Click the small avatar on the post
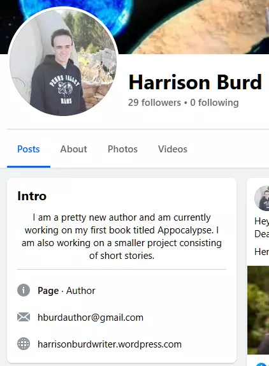Viewport: 269px width, 366px height. (263, 198)
